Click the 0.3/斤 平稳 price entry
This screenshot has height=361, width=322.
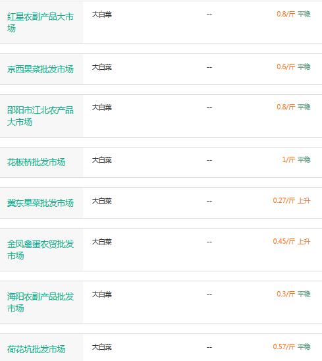pos(294,294)
